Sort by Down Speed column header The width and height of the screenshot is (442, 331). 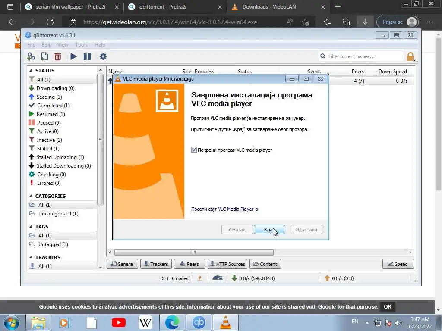[392, 72]
